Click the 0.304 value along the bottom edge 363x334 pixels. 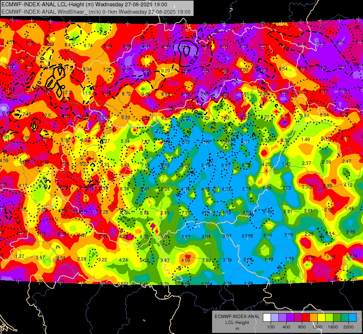coord(207,284)
